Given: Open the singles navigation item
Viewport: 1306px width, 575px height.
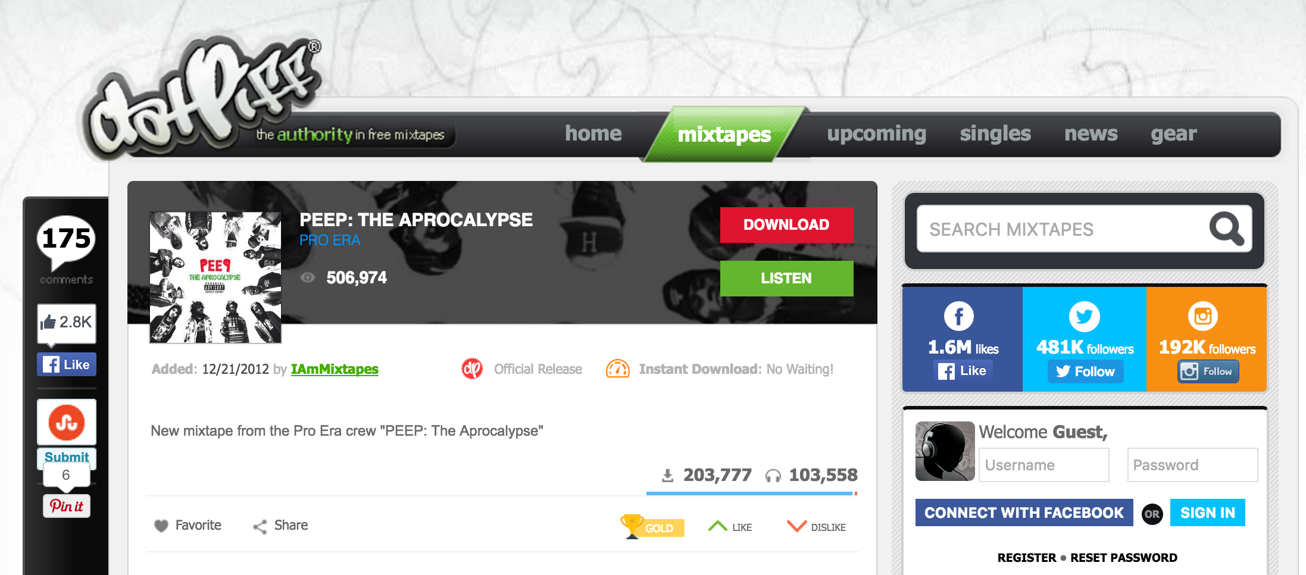Looking at the screenshot, I should coord(995,133).
